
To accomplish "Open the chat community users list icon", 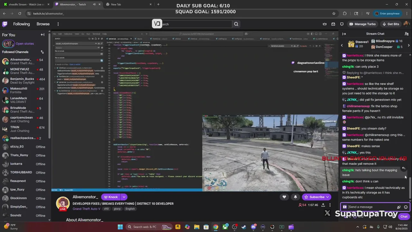I will click(407, 34).
